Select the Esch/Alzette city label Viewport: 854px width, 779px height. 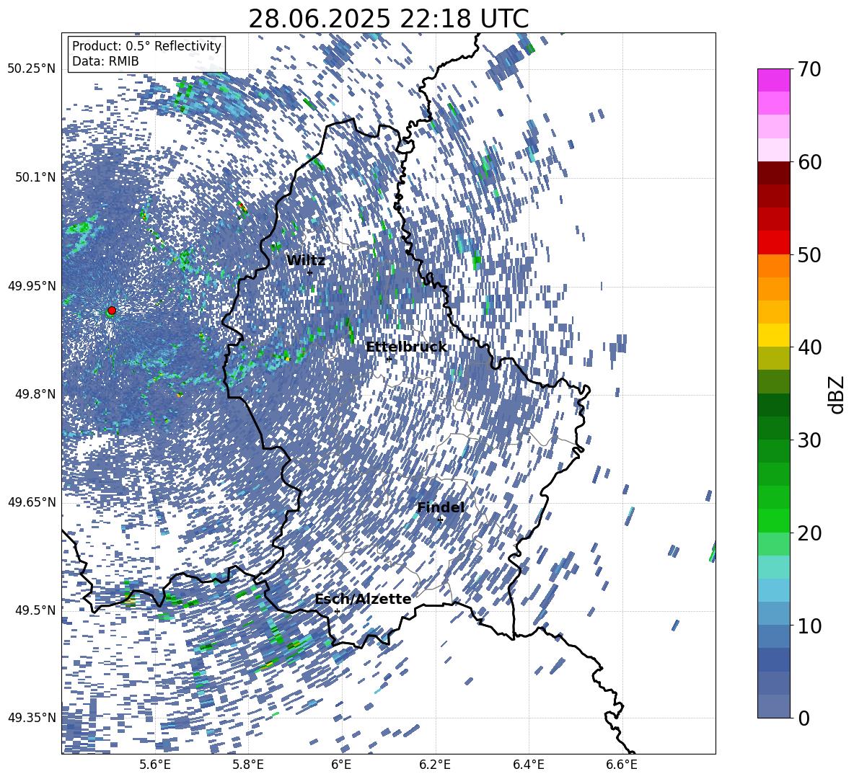tap(364, 599)
